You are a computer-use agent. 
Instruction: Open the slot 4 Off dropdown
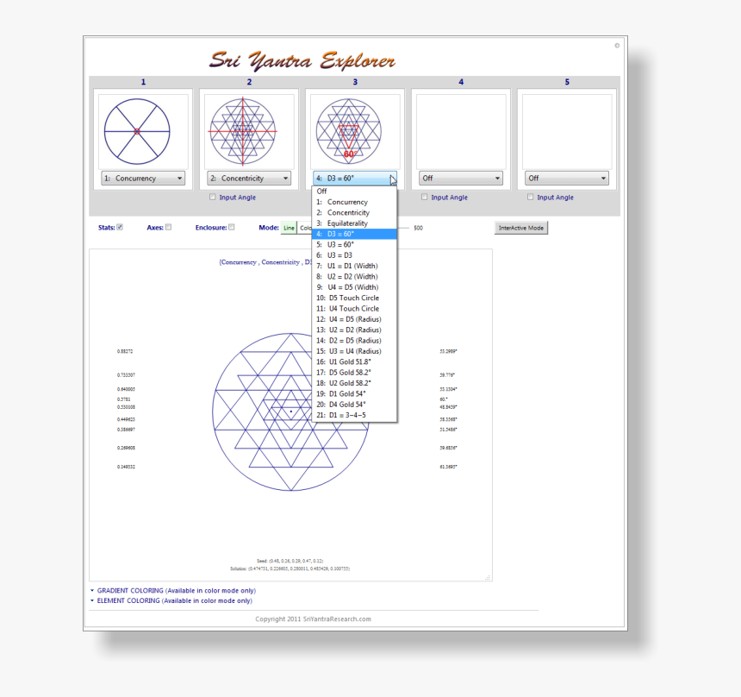(x=461, y=179)
